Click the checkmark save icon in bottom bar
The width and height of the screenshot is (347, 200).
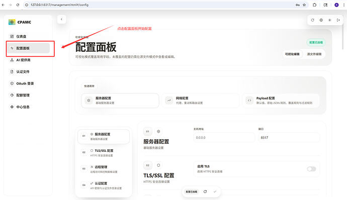click(215, 191)
